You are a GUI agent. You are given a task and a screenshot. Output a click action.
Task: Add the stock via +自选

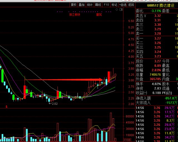tap(123, 5)
